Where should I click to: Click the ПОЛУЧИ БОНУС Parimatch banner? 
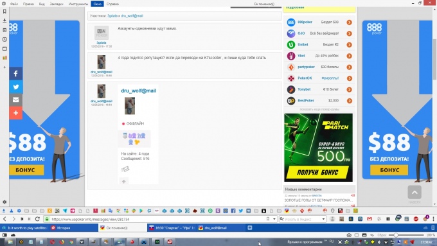pos(318,147)
